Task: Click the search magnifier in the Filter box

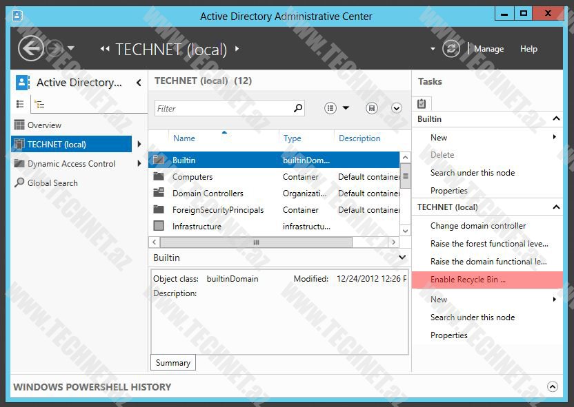Action: click(298, 108)
